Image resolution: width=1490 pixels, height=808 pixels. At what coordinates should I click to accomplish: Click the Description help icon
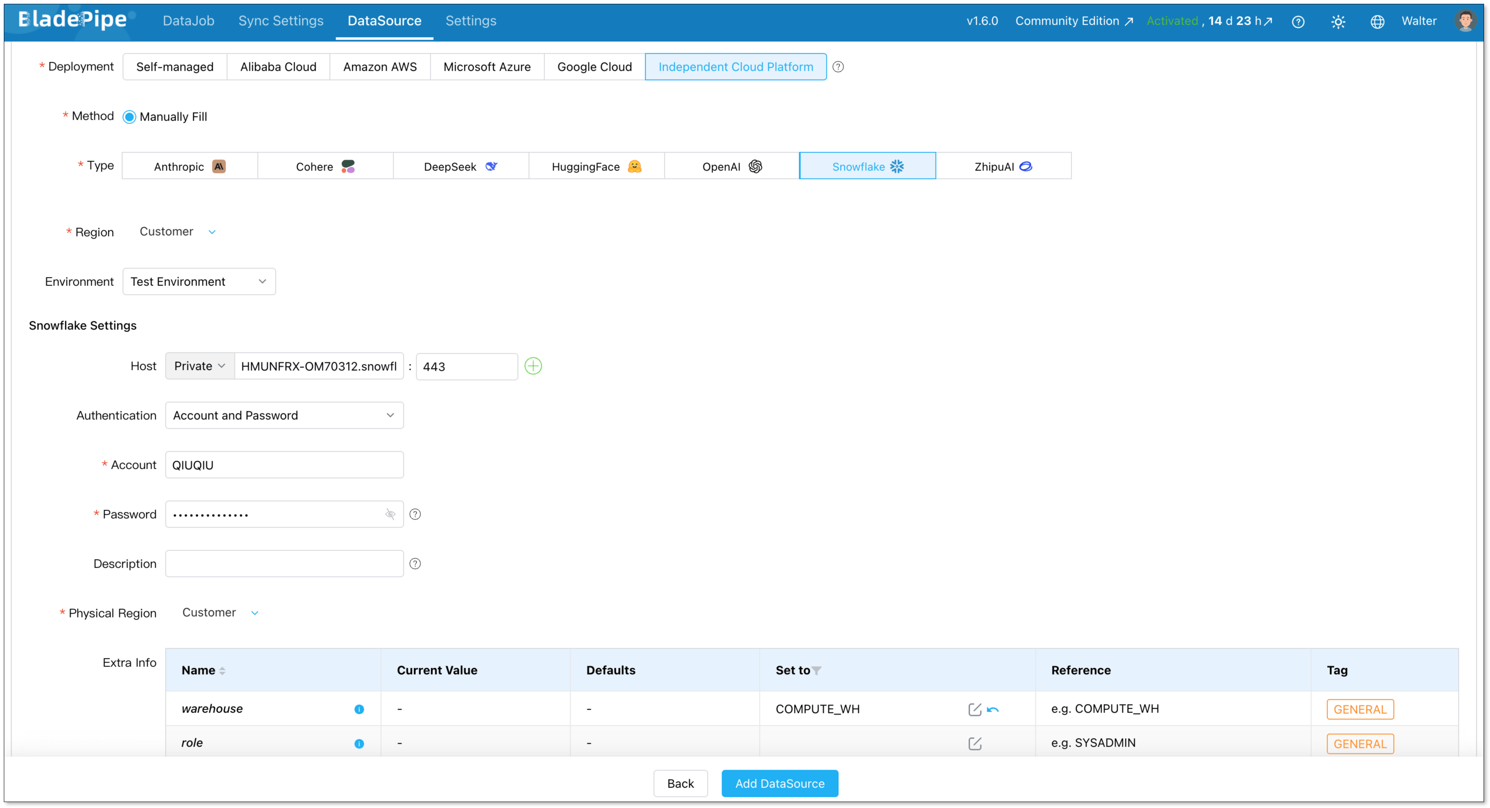(x=415, y=563)
